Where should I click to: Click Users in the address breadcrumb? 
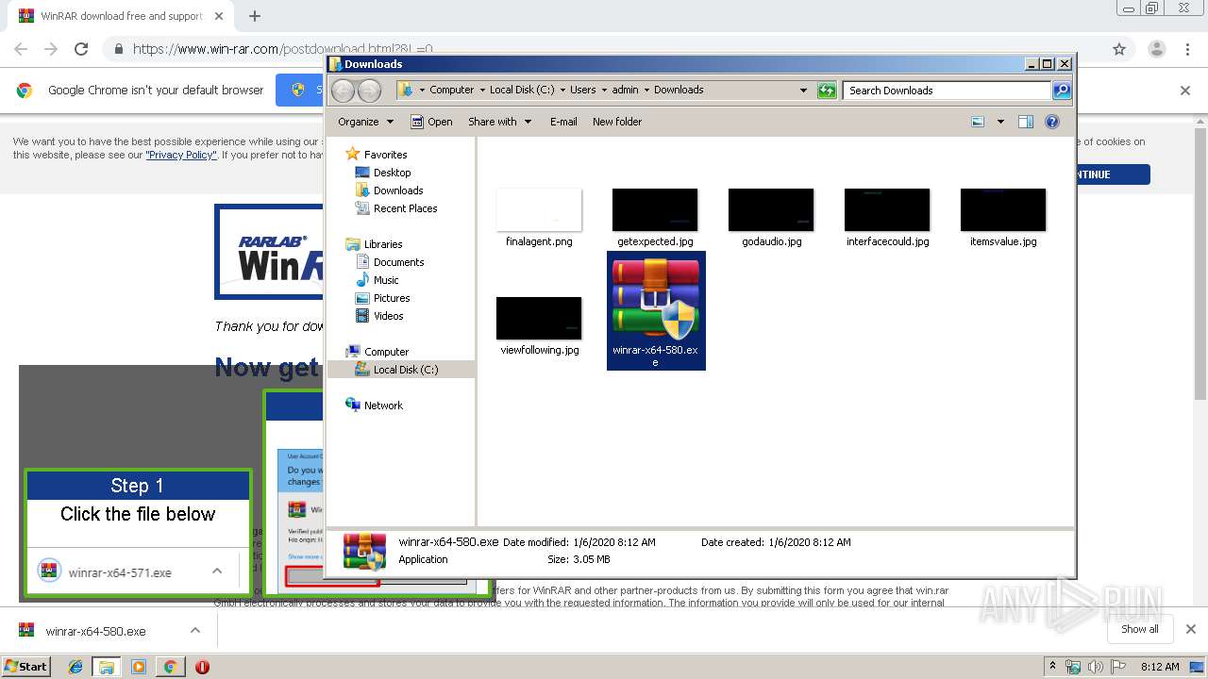tap(582, 91)
